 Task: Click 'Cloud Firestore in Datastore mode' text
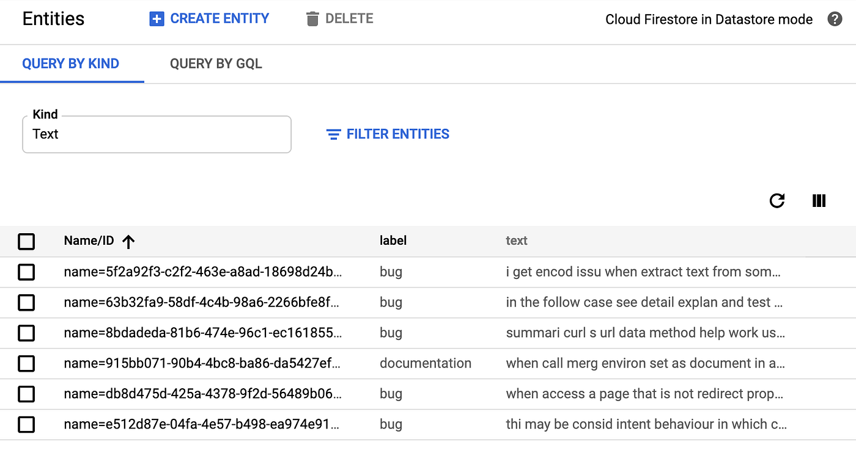(709, 20)
